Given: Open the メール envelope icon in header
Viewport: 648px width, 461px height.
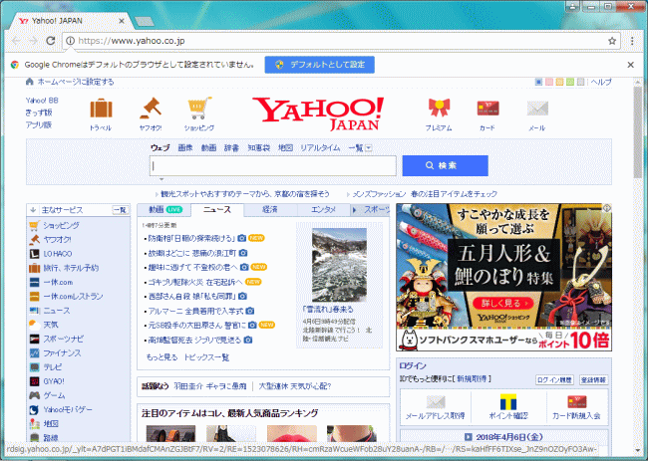Looking at the screenshot, I should pos(537,109).
